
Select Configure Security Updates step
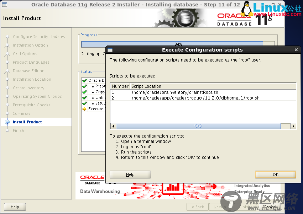[x=39, y=37]
